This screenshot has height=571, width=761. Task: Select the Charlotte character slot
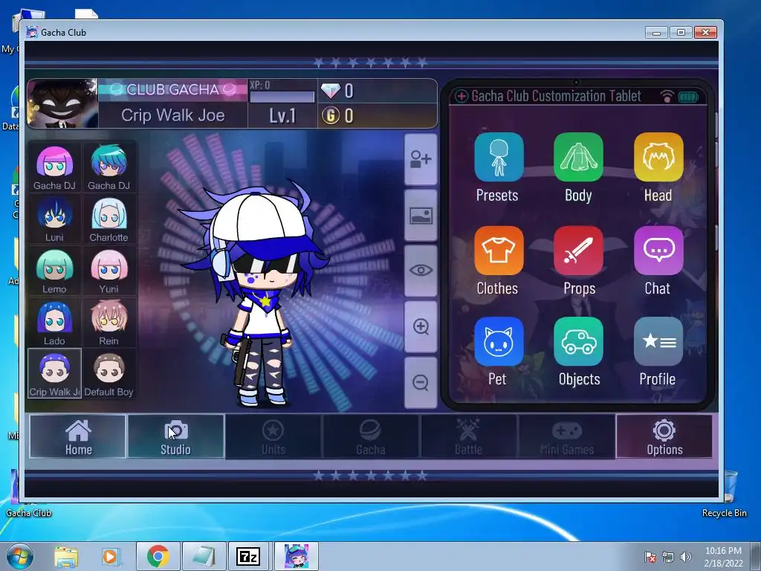pyautogui.click(x=109, y=219)
